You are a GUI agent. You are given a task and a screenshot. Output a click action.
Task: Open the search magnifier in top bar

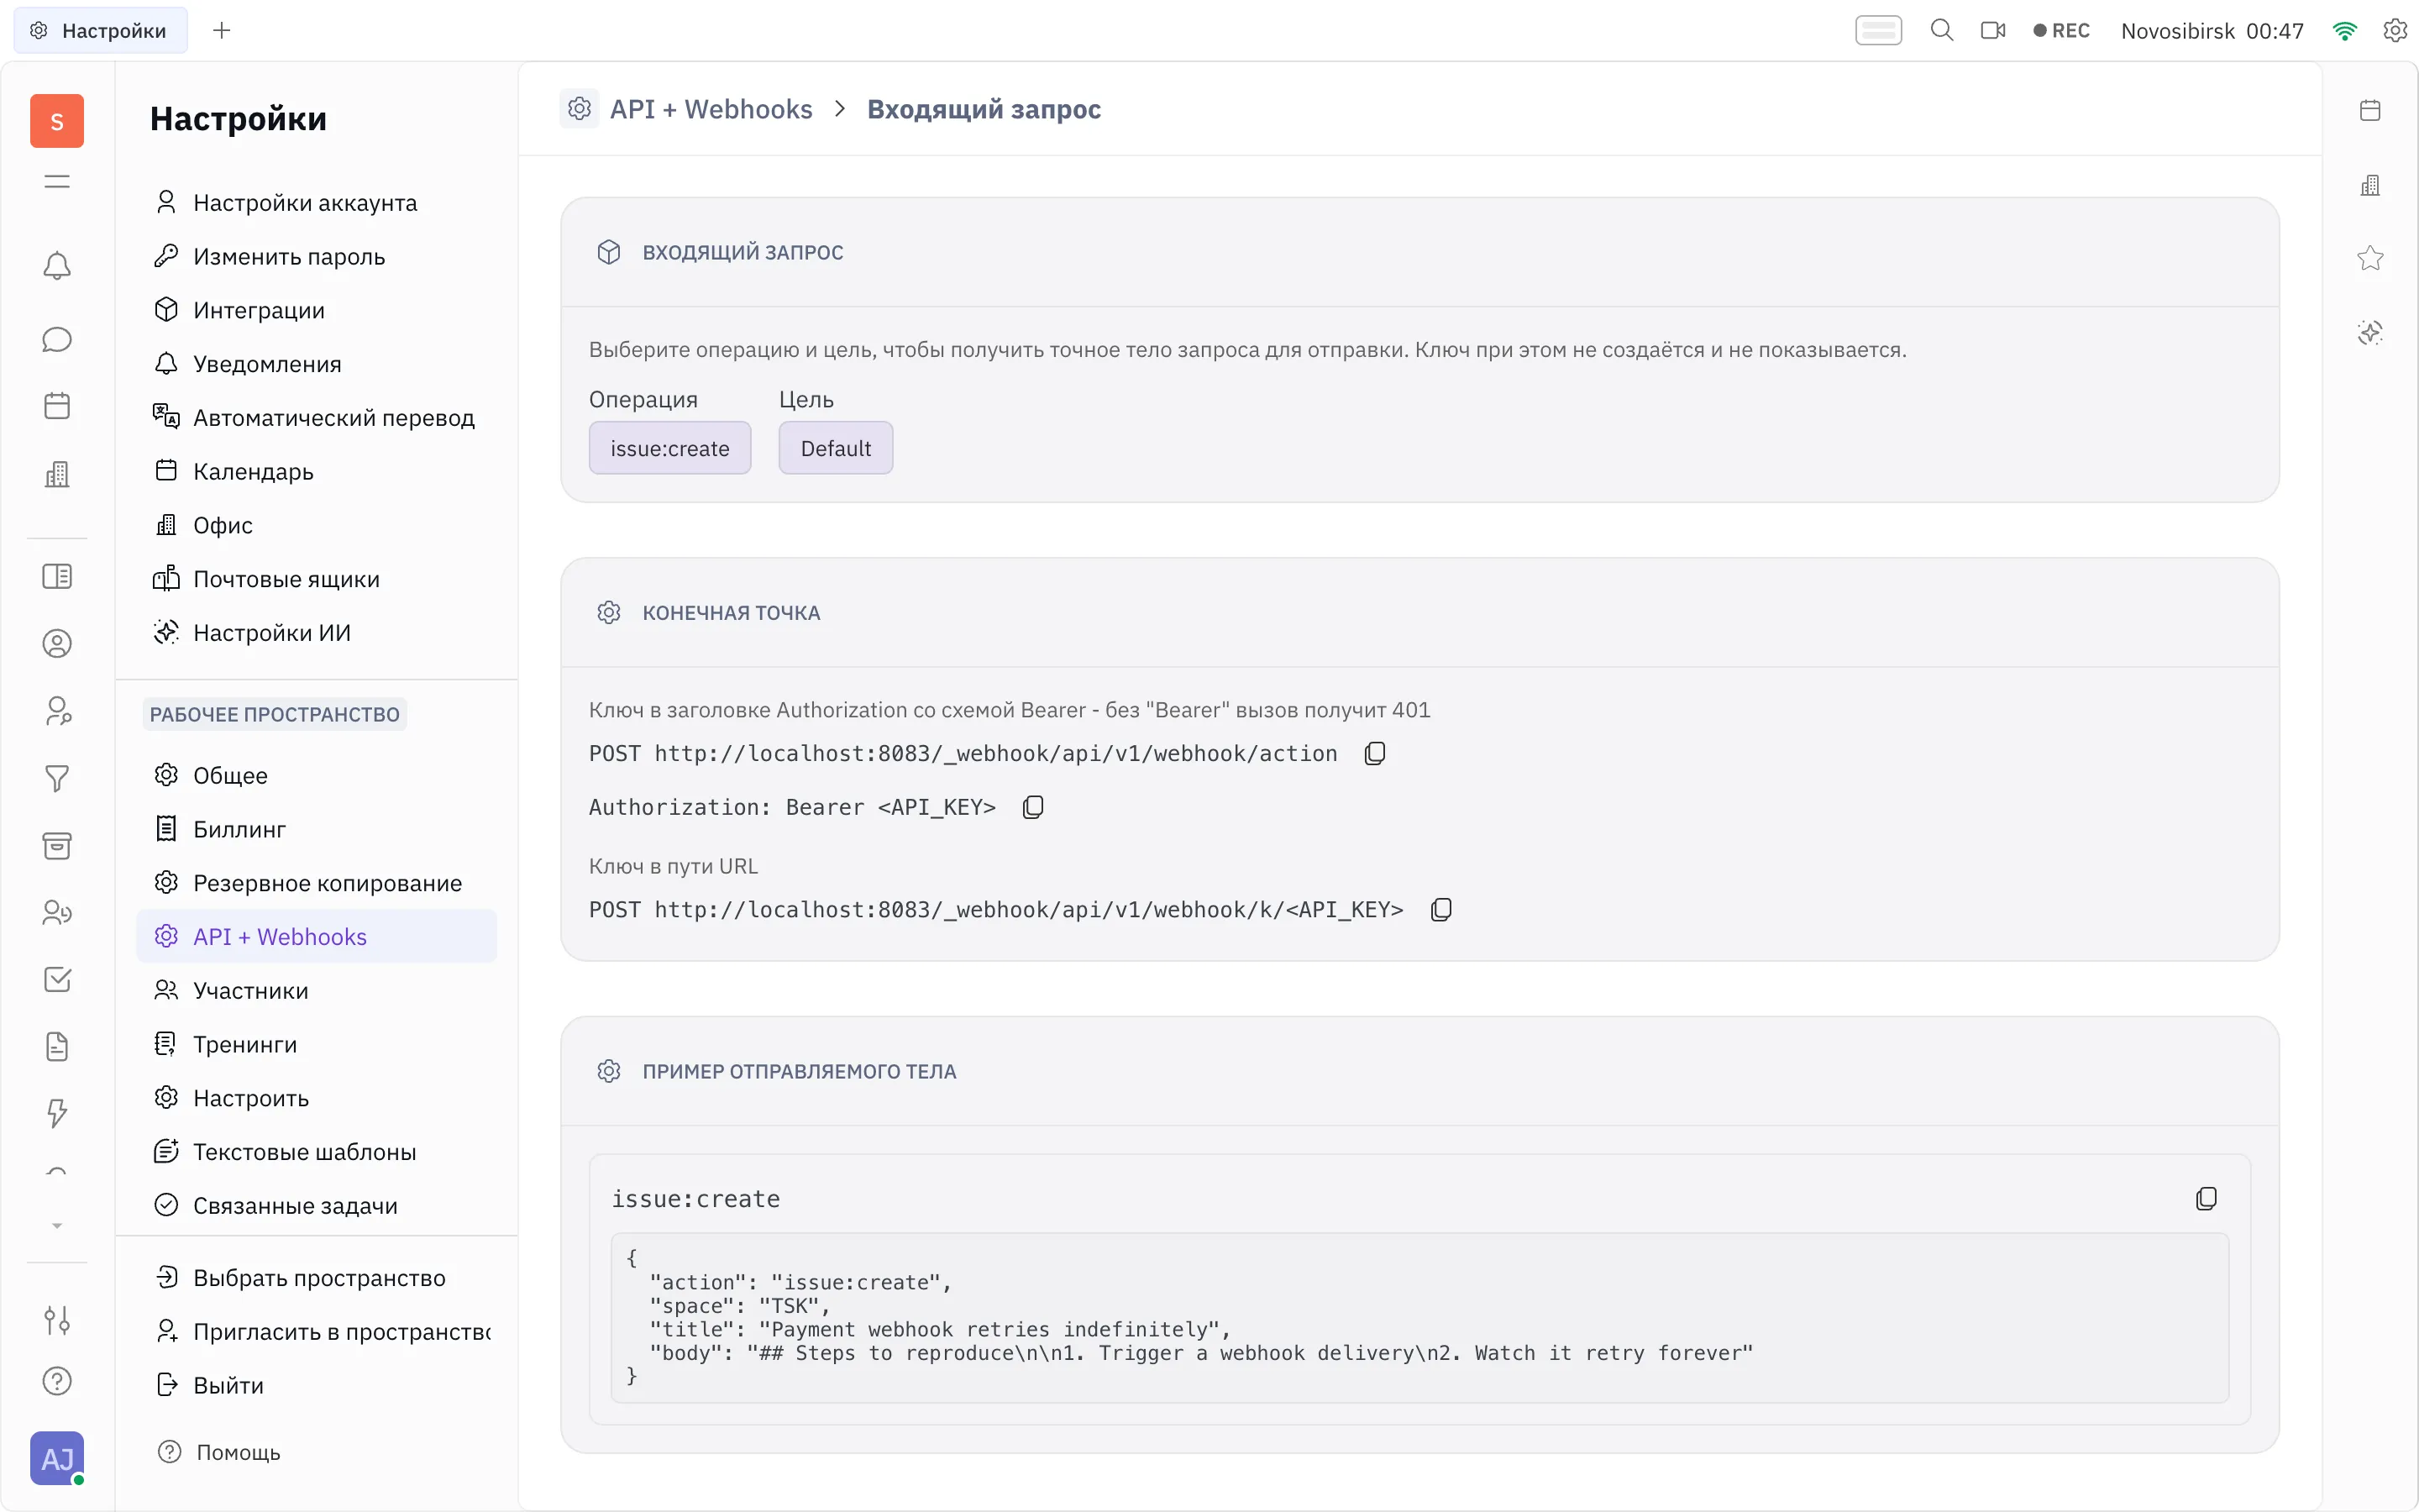[x=1941, y=30]
